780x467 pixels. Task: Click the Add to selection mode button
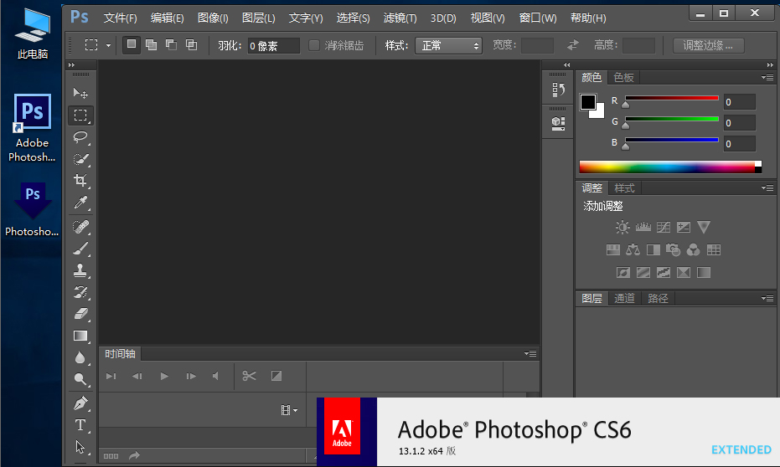151,45
